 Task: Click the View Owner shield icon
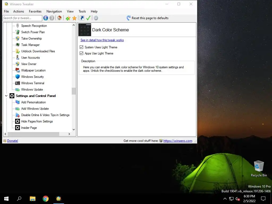pyautogui.click(x=18, y=64)
